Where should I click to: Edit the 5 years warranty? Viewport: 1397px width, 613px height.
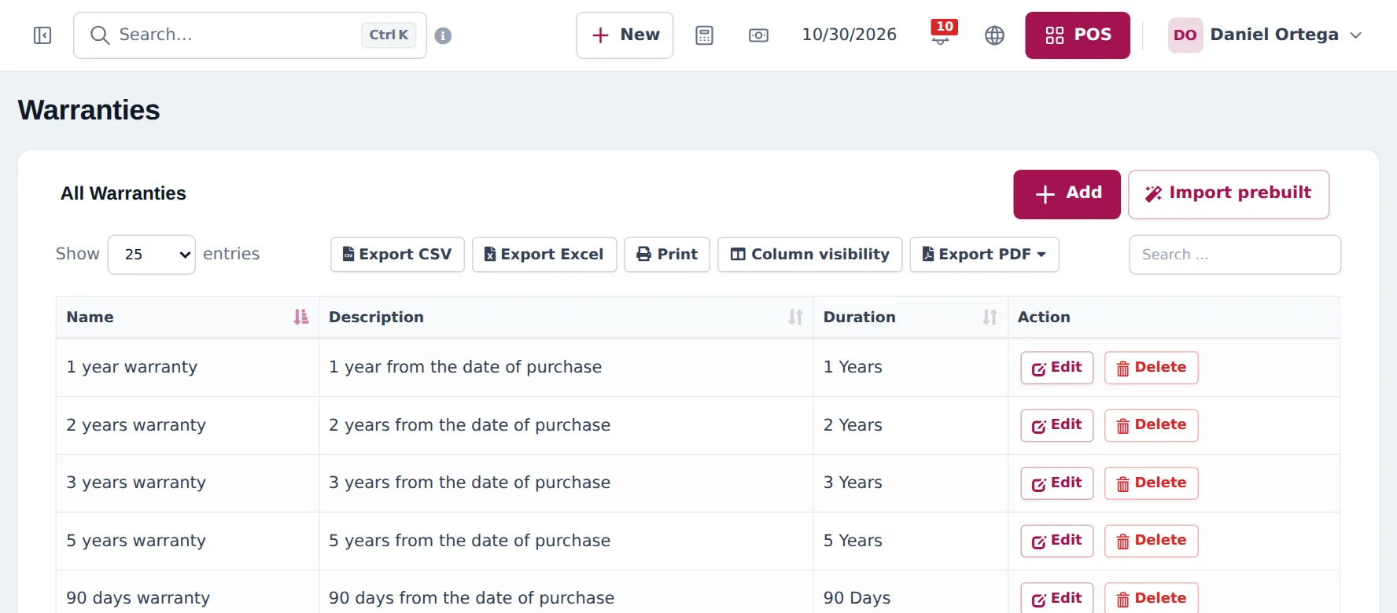tap(1056, 541)
